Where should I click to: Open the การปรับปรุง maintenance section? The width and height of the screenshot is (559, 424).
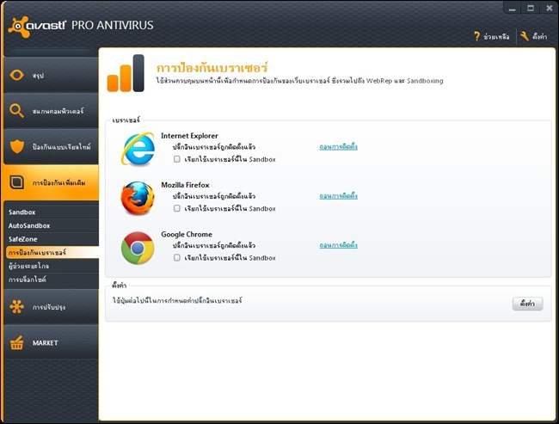pos(51,307)
